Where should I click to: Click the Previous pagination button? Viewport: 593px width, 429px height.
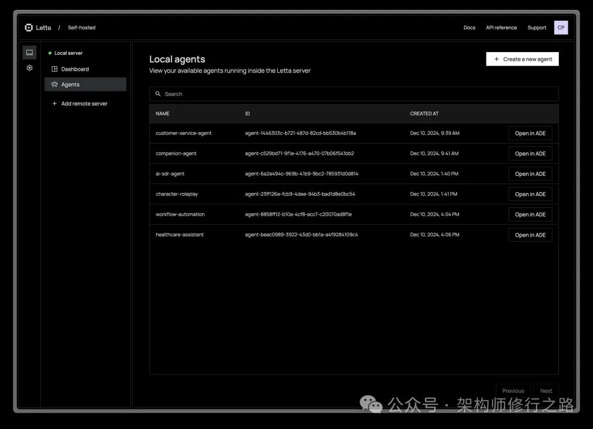click(x=513, y=391)
